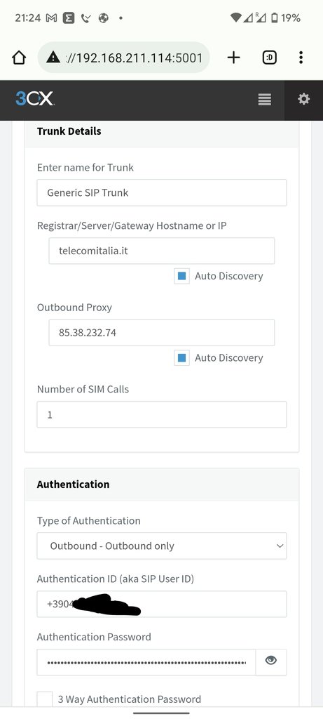Open the browser three-dot overflow menu

coord(301,58)
